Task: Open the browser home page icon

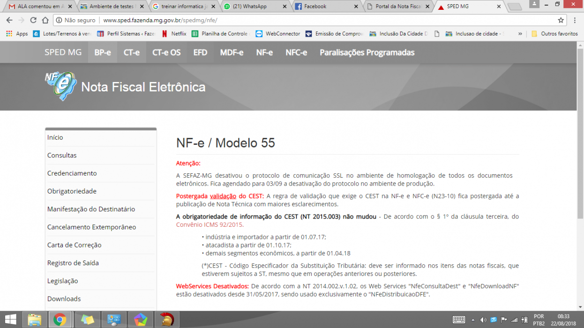Action: click(45, 20)
